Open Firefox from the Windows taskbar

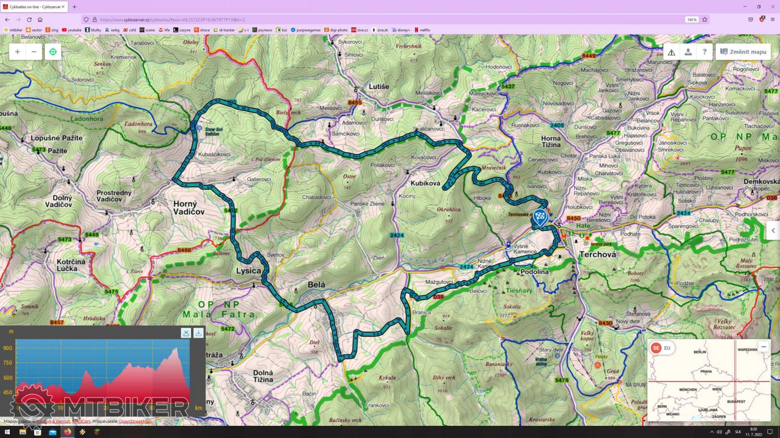[x=67, y=432]
